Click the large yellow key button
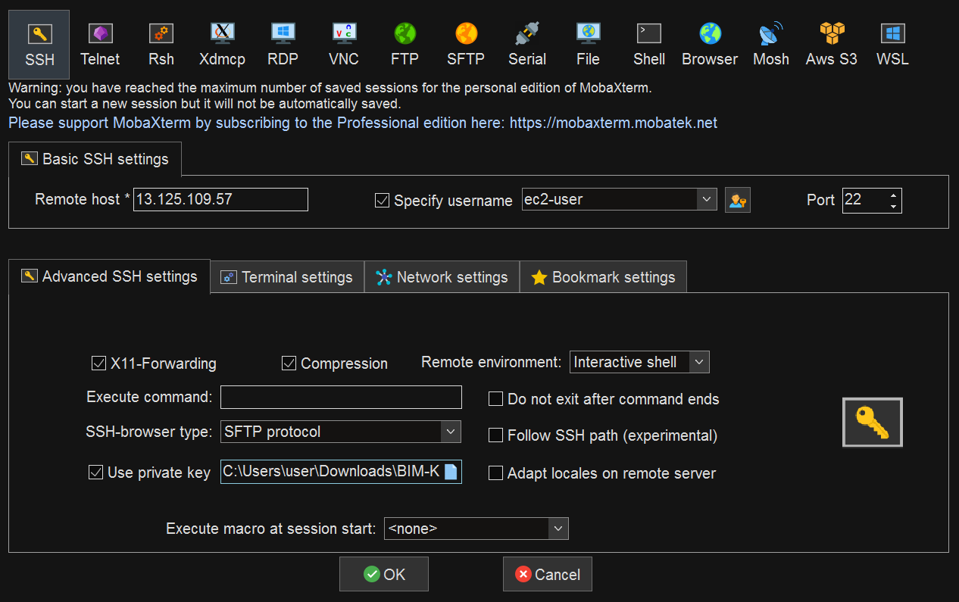The image size is (959, 602). pos(873,423)
